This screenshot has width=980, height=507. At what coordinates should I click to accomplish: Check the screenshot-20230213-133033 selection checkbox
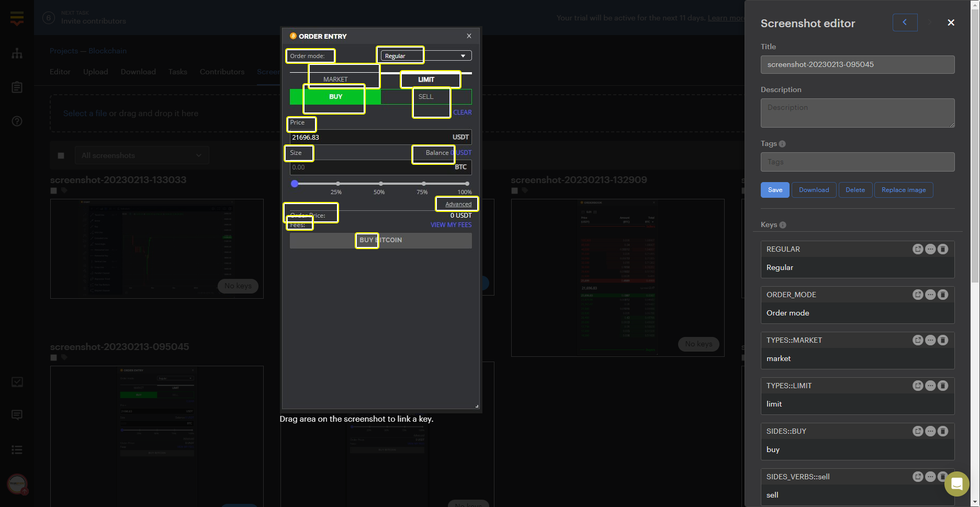(x=53, y=190)
